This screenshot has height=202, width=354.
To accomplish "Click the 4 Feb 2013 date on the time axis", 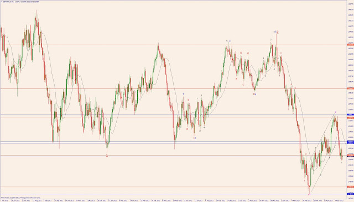I will 296,200.
